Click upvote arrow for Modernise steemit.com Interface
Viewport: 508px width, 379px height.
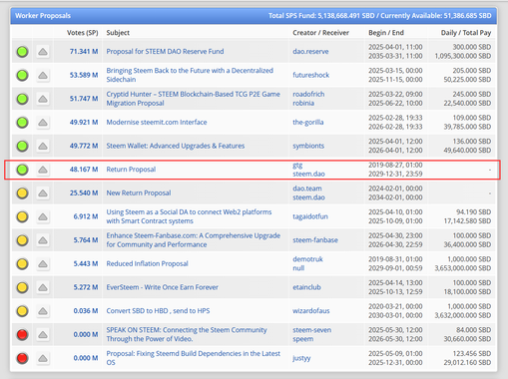coord(43,123)
